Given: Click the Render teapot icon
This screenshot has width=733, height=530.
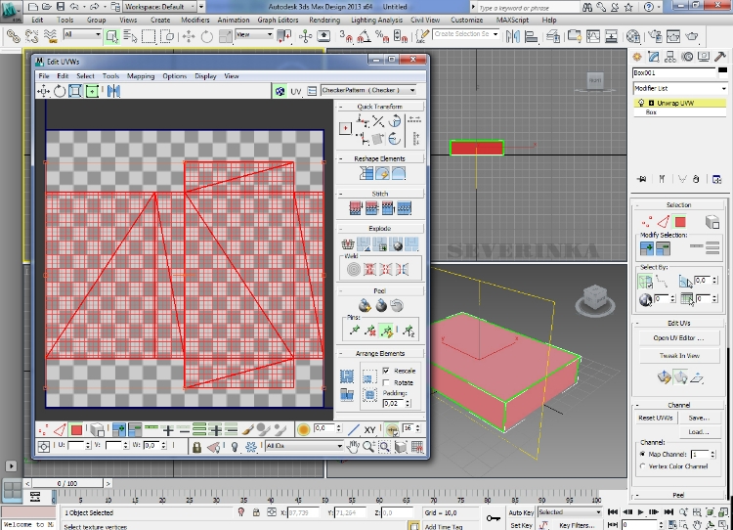Looking at the screenshot, I should 691,36.
